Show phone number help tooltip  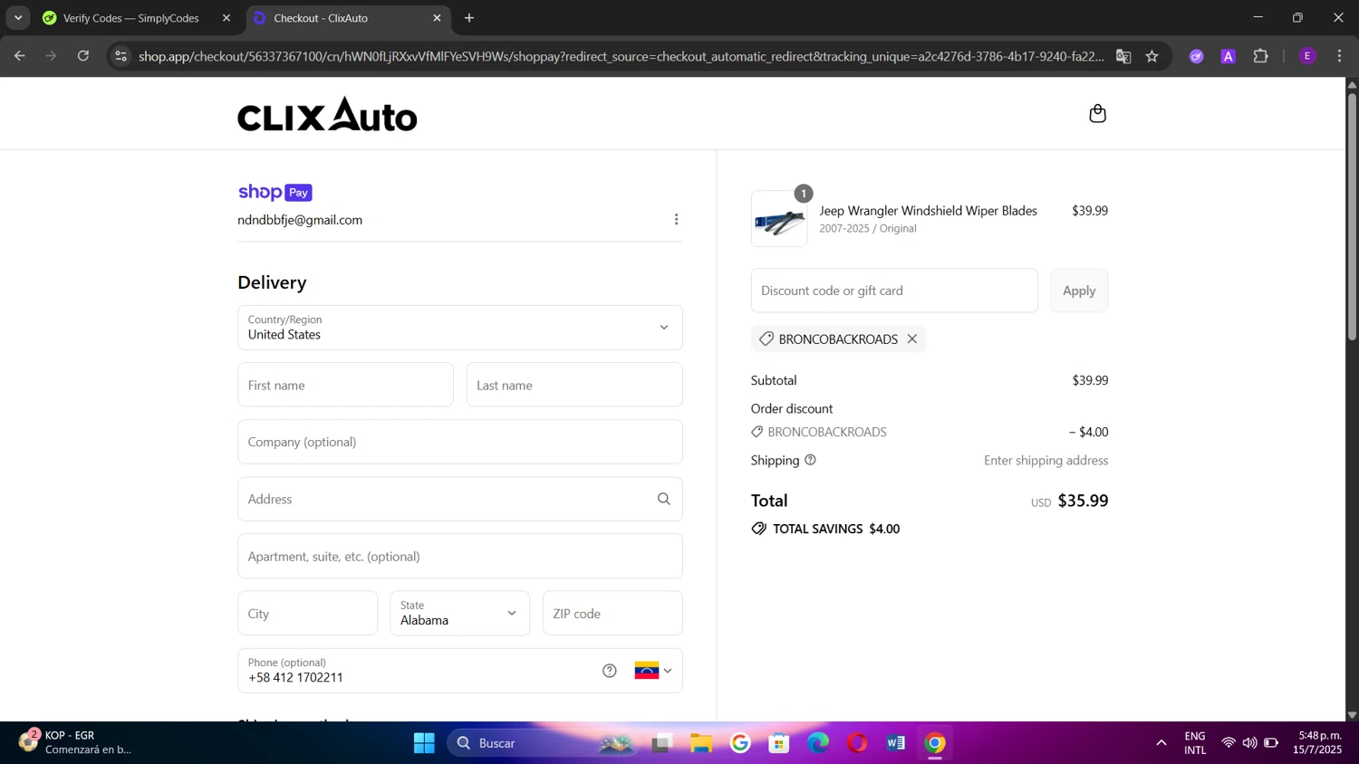pyautogui.click(x=610, y=671)
